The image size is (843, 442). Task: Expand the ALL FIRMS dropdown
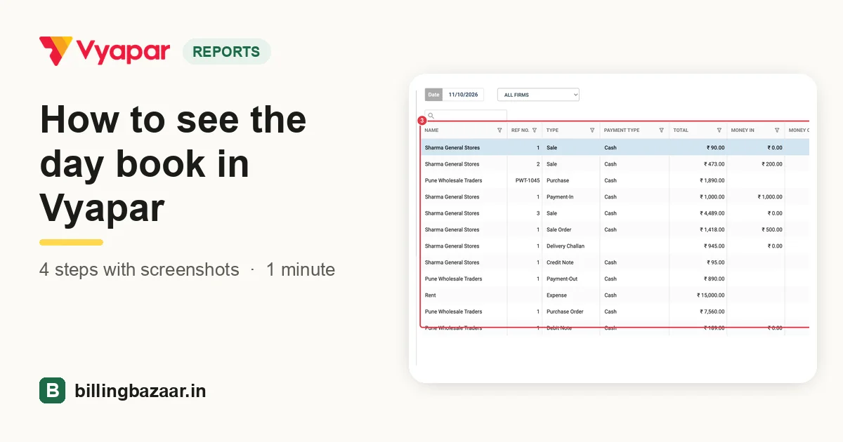[x=538, y=95]
